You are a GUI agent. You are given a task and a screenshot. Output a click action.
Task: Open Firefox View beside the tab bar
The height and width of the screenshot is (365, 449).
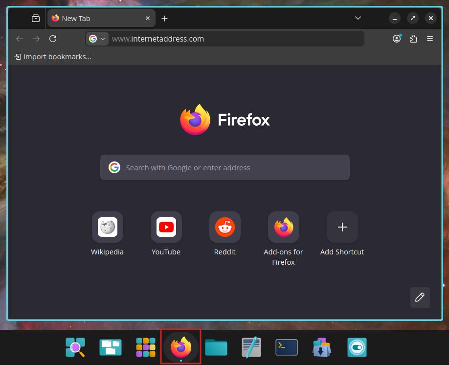[x=35, y=18]
